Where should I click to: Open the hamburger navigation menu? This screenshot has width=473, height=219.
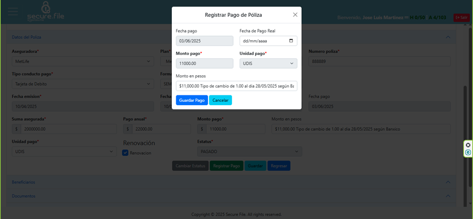coord(12,12)
